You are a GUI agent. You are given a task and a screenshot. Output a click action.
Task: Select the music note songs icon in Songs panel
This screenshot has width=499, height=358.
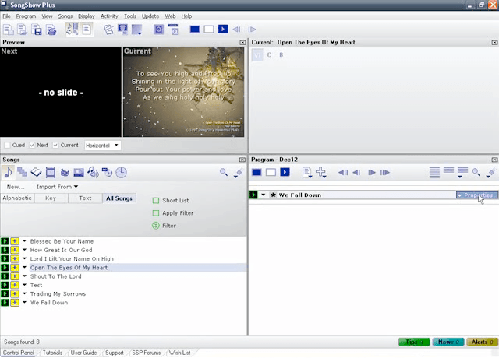tap(8, 173)
